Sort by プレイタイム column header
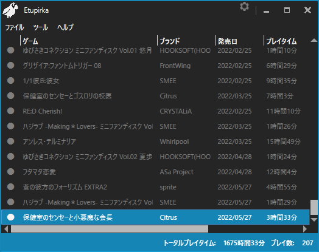319x252 pixels. click(x=281, y=41)
